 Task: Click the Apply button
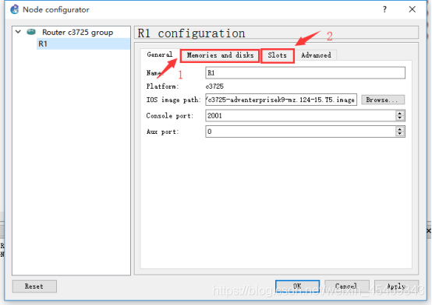click(396, 286)
